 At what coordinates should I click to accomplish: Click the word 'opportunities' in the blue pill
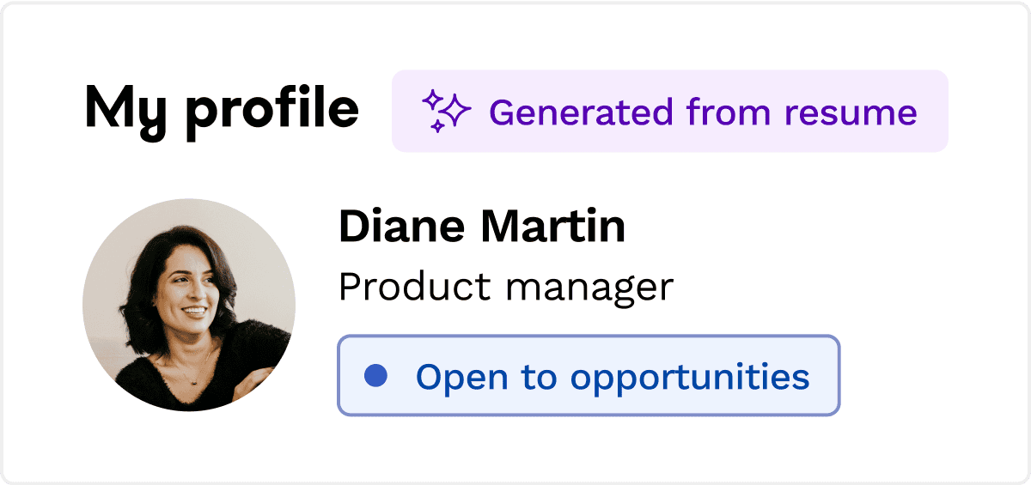point(690,378)
